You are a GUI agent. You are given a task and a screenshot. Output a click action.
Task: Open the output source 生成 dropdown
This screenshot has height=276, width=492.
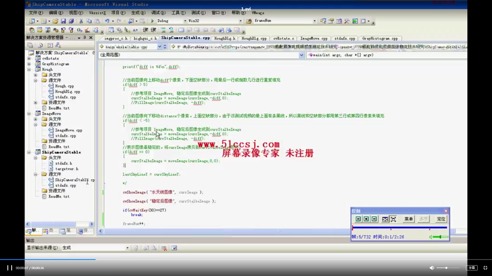127,248
